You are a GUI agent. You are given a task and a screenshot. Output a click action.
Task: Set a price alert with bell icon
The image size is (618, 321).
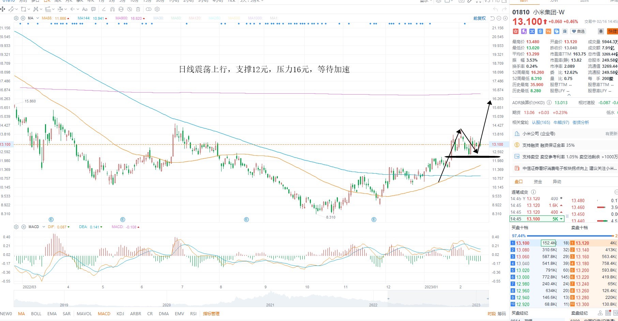(601, 31)
